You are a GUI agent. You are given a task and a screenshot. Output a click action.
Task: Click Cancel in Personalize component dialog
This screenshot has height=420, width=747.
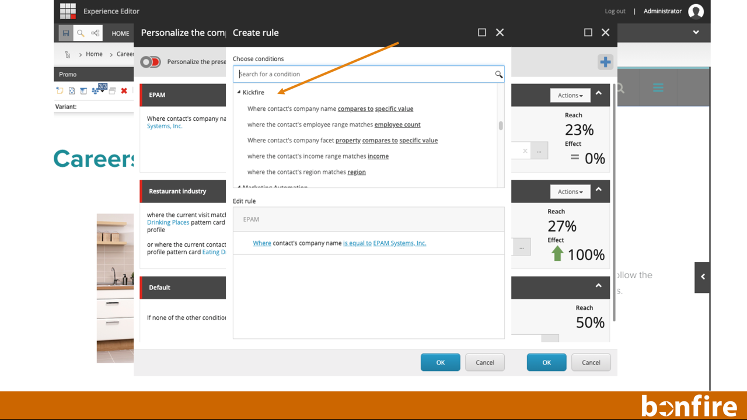[591, 362]
